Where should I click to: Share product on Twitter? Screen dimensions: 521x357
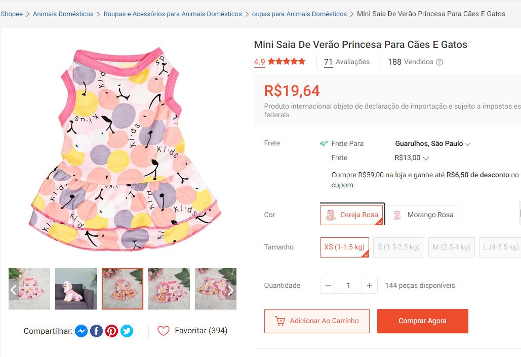click(127, 331)
